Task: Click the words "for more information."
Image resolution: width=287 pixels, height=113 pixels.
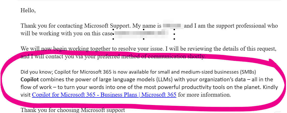Action: [x=205, y=95]
